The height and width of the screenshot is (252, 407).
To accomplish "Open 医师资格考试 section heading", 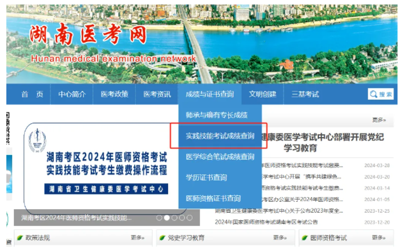I will (328, 238).
